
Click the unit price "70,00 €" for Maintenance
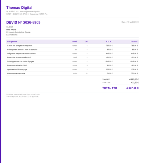tap(110, 74)
